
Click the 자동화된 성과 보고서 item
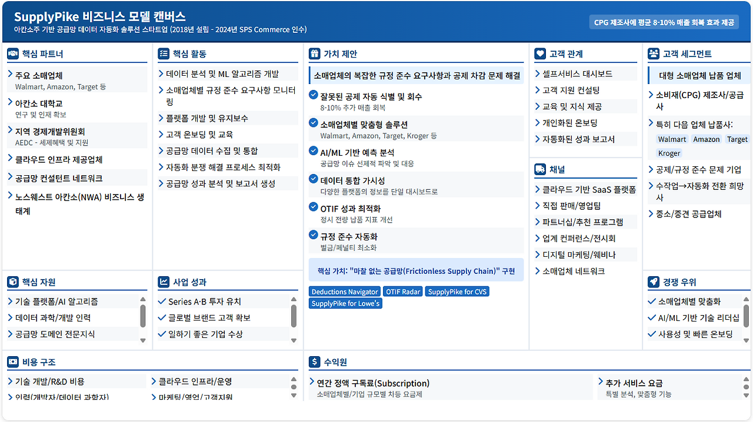pos(585,139)
